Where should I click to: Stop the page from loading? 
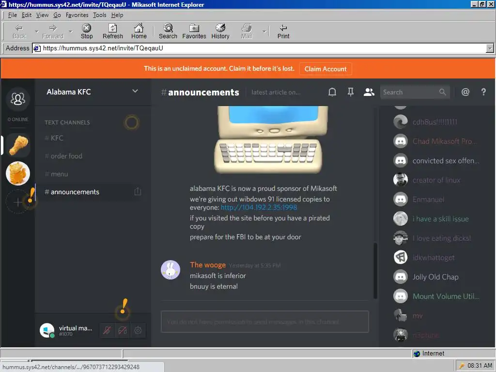86,31
